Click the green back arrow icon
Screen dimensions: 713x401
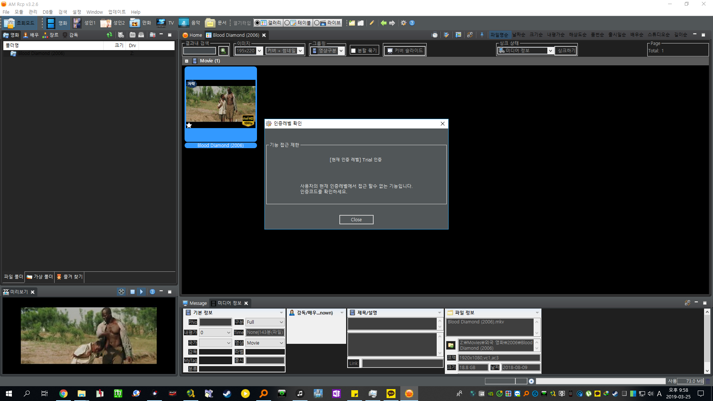pos(384,23)
